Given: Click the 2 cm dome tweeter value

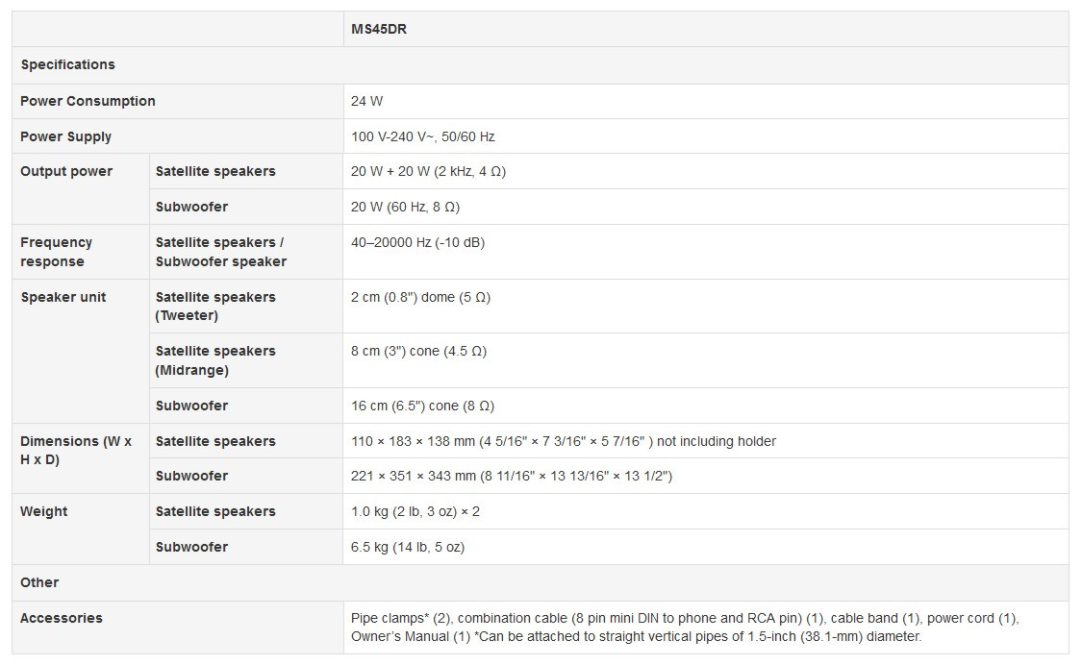Looking at the screenshot, I should click(x=420, y=297).
